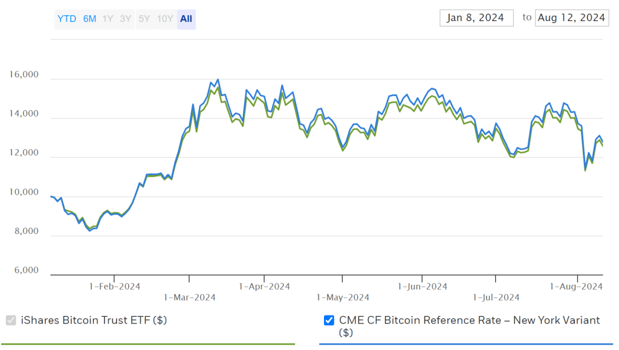This screenshot has width=619, height=350.
Task: Click the 16,000 y-axis label
Action: click(25, 74)
